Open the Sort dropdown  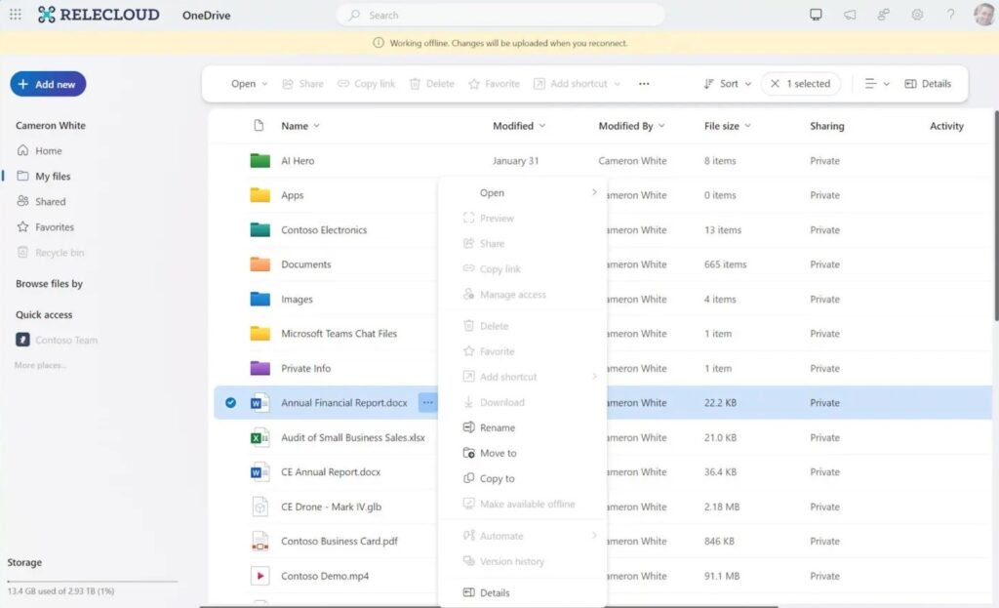click(728, 84)
